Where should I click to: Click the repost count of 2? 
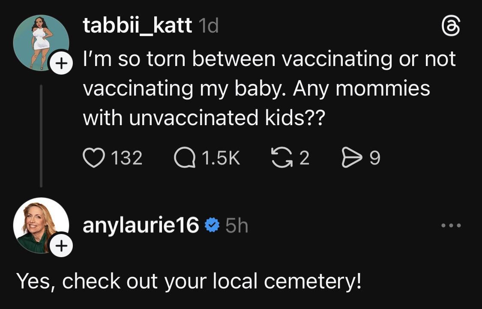tap(304, 159)
